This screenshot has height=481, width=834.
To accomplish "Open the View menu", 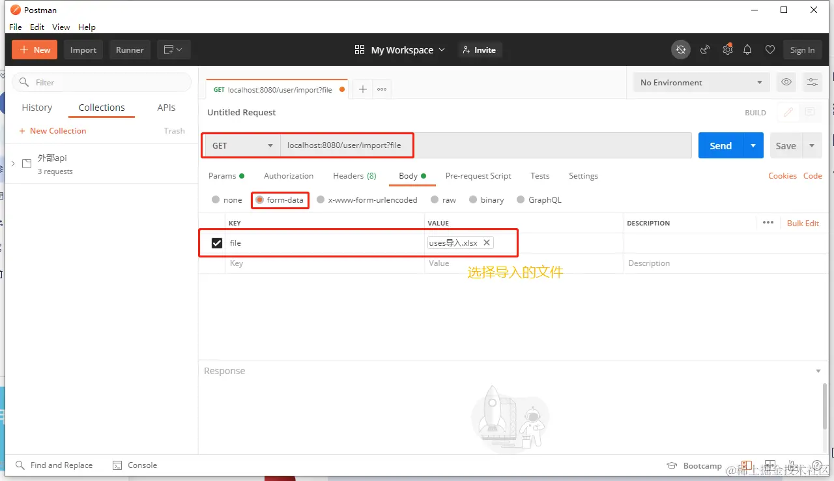I will (x=61, y=27).
